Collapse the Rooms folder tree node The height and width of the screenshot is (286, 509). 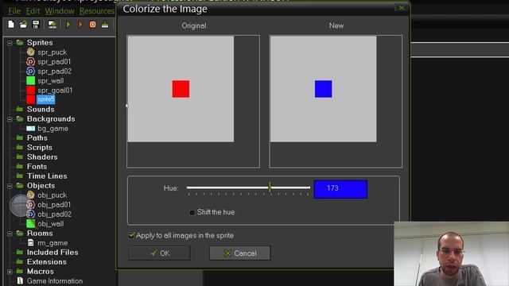(10, 234)
